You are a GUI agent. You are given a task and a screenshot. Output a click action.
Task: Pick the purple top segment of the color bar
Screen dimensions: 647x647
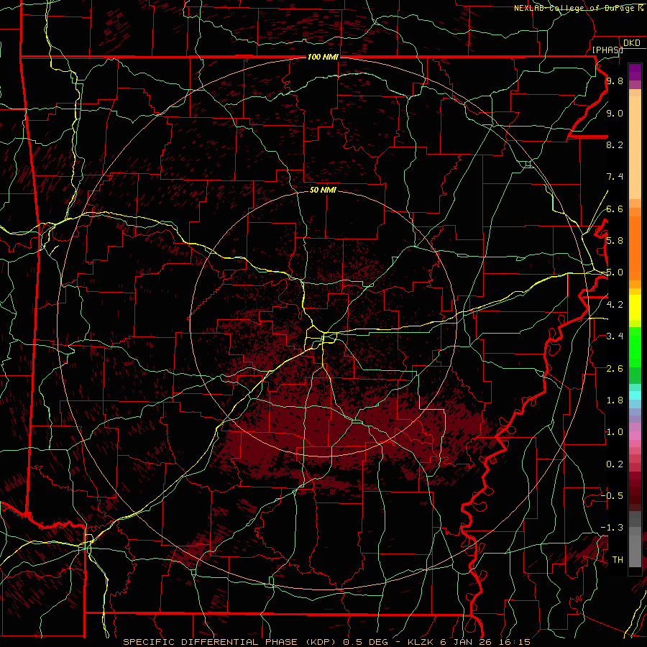pyautogui.click(x=635, y=72)
